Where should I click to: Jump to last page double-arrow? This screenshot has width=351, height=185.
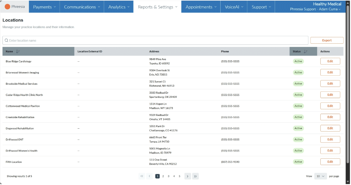[195, 176]
